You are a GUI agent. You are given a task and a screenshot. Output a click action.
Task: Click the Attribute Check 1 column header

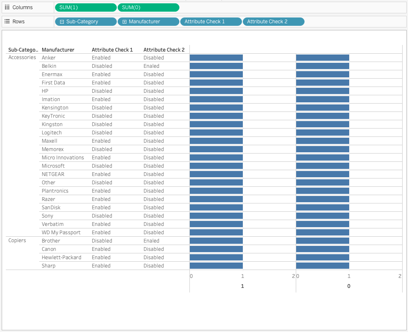click(x=112, y=50)
